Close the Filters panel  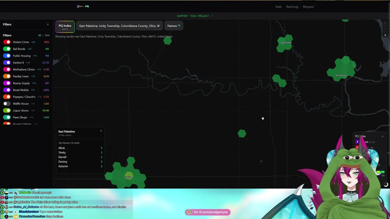coord(48,24)
